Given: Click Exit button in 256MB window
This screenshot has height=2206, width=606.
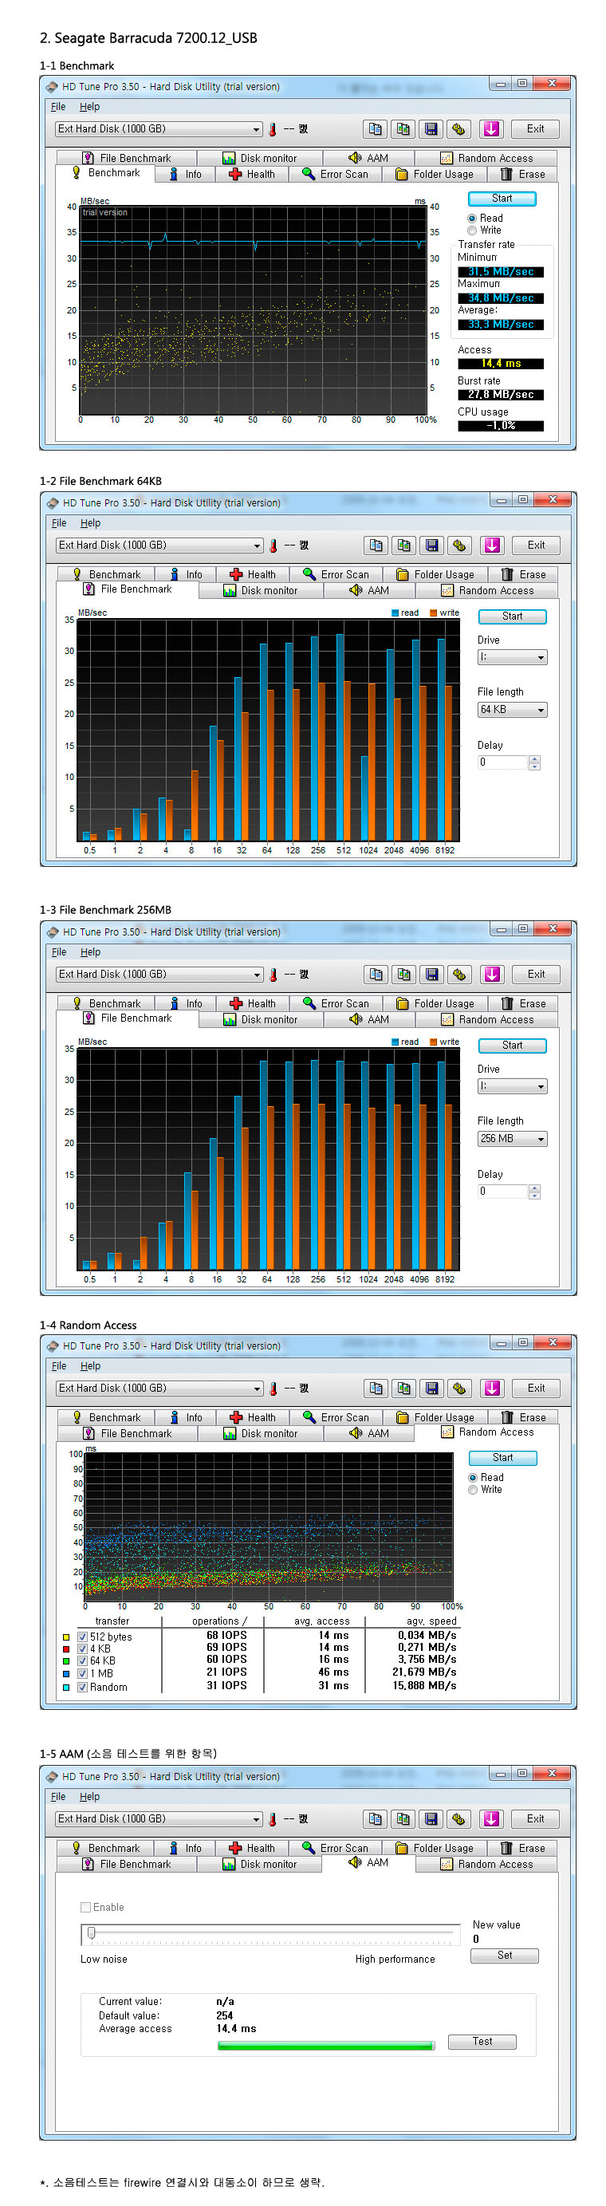Looking at the screenshot, I should [536, 975].
